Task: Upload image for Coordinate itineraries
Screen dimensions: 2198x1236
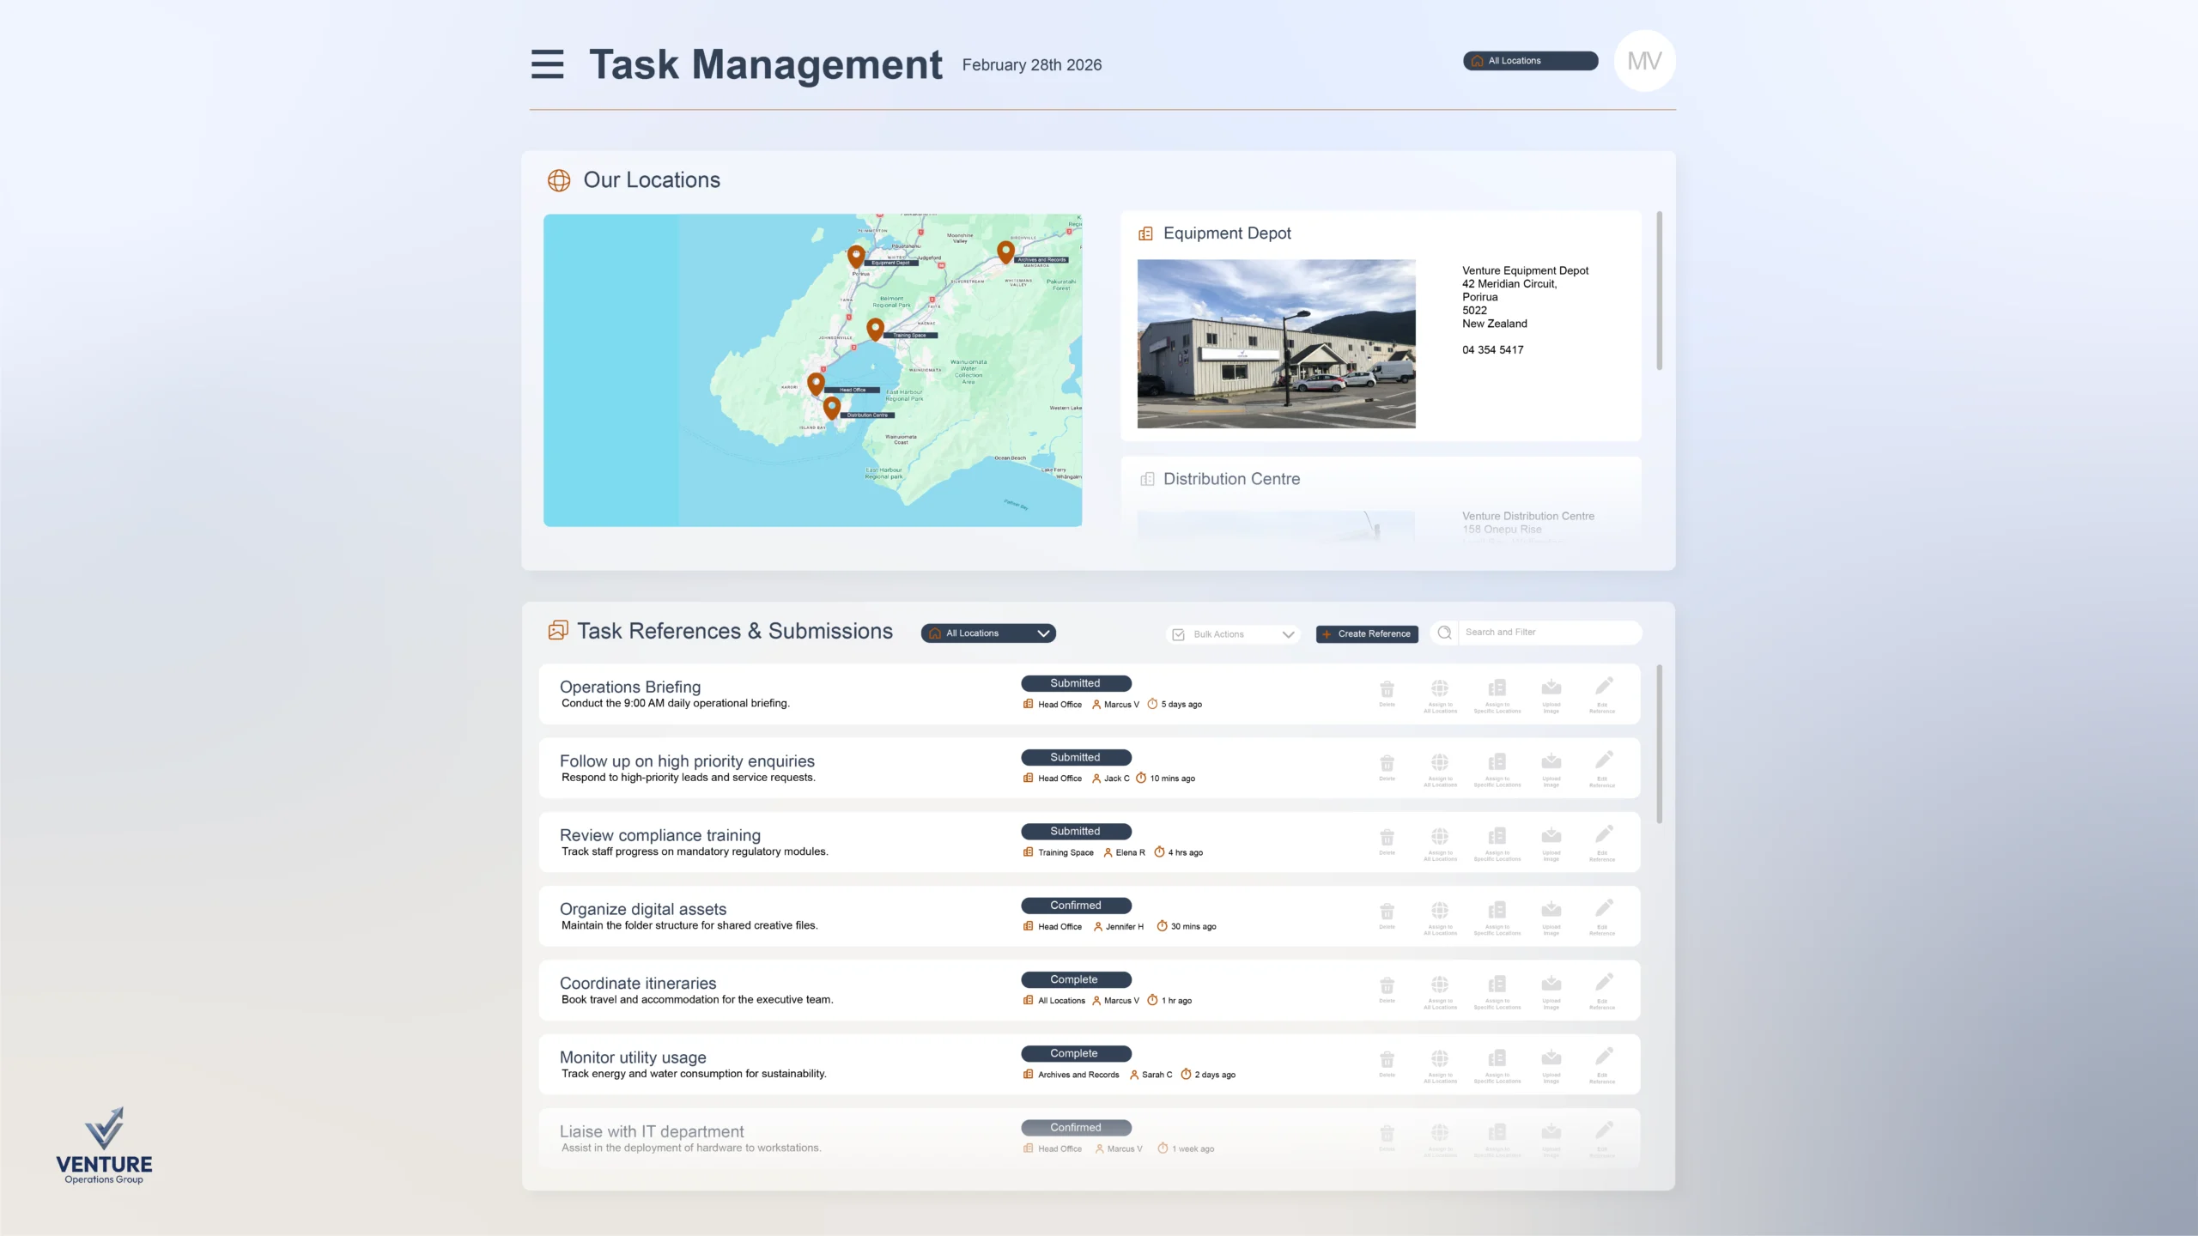Action: click(1551, 991)
